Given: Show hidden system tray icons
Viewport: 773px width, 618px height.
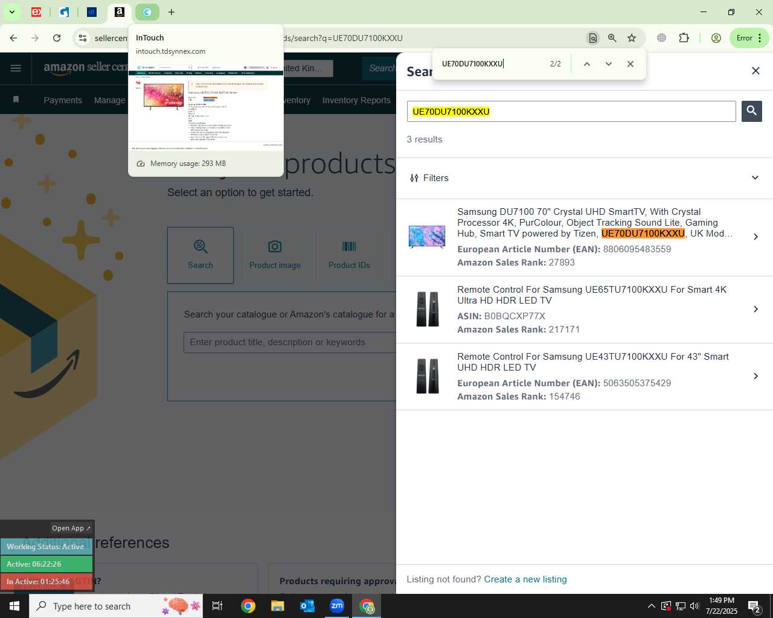Looking at the screenshot, I should pos(651,606).
